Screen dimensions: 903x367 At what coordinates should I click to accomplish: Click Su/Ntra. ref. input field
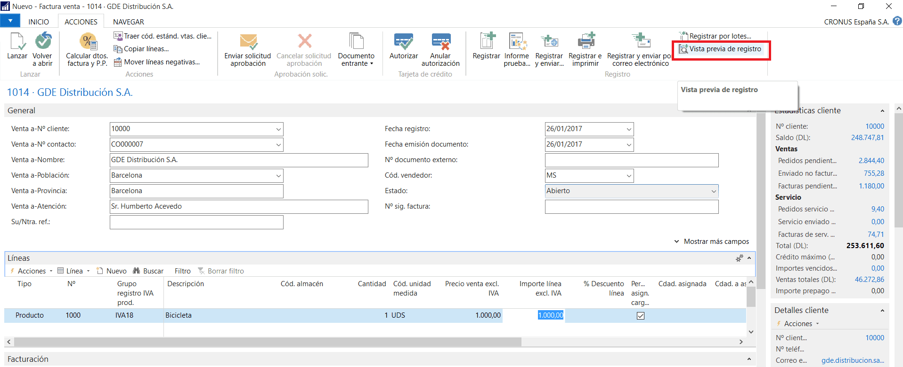tap(196, 222)
